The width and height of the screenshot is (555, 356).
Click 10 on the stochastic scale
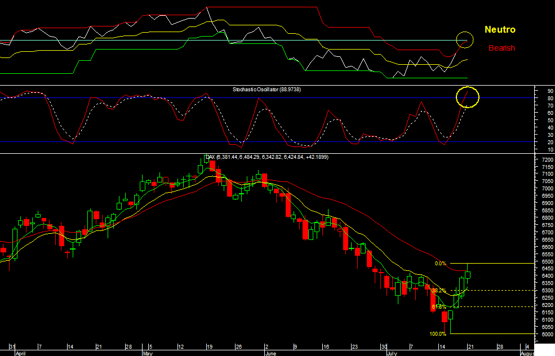(x=550, y=150)
